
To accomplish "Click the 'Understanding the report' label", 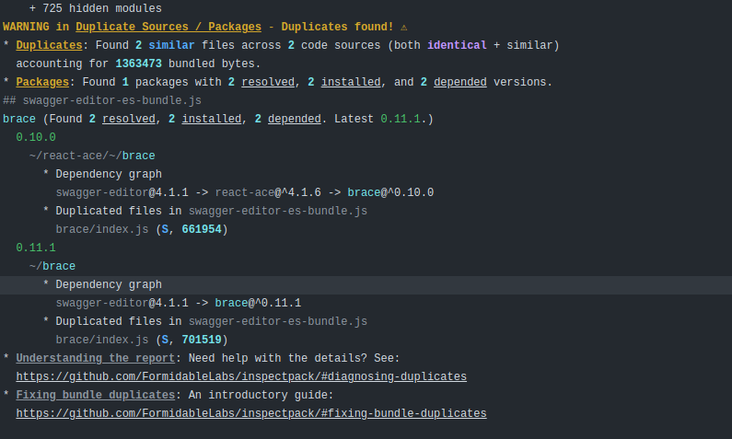I will [x=95, y=358].
